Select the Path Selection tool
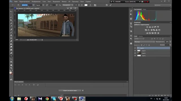Viewport: 181px width, 101px height. click(x=11, y=59)
